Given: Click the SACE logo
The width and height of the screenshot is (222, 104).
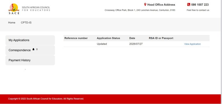Looking at the screenshot, I should 14,9.
